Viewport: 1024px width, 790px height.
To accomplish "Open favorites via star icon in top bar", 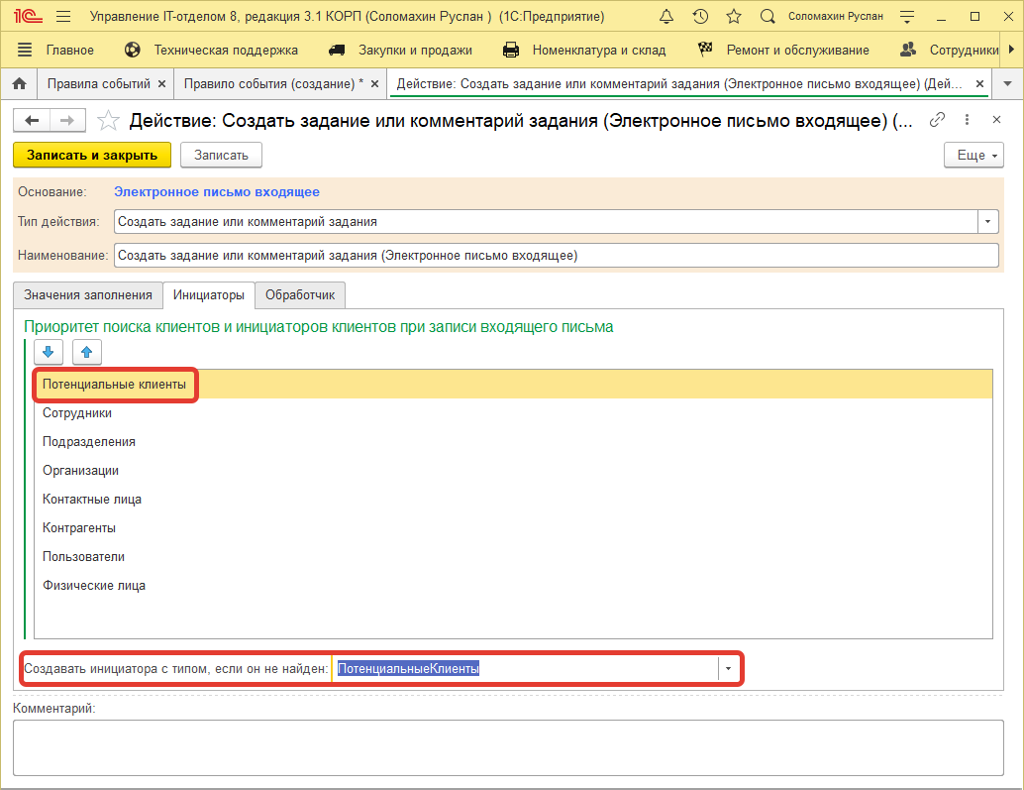I will pyautogui.click(x=734, y=16).
